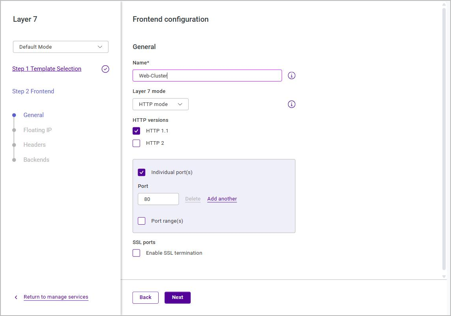451x316 pixels.
Task: Click the Add another port link
Action: [222, 199]
